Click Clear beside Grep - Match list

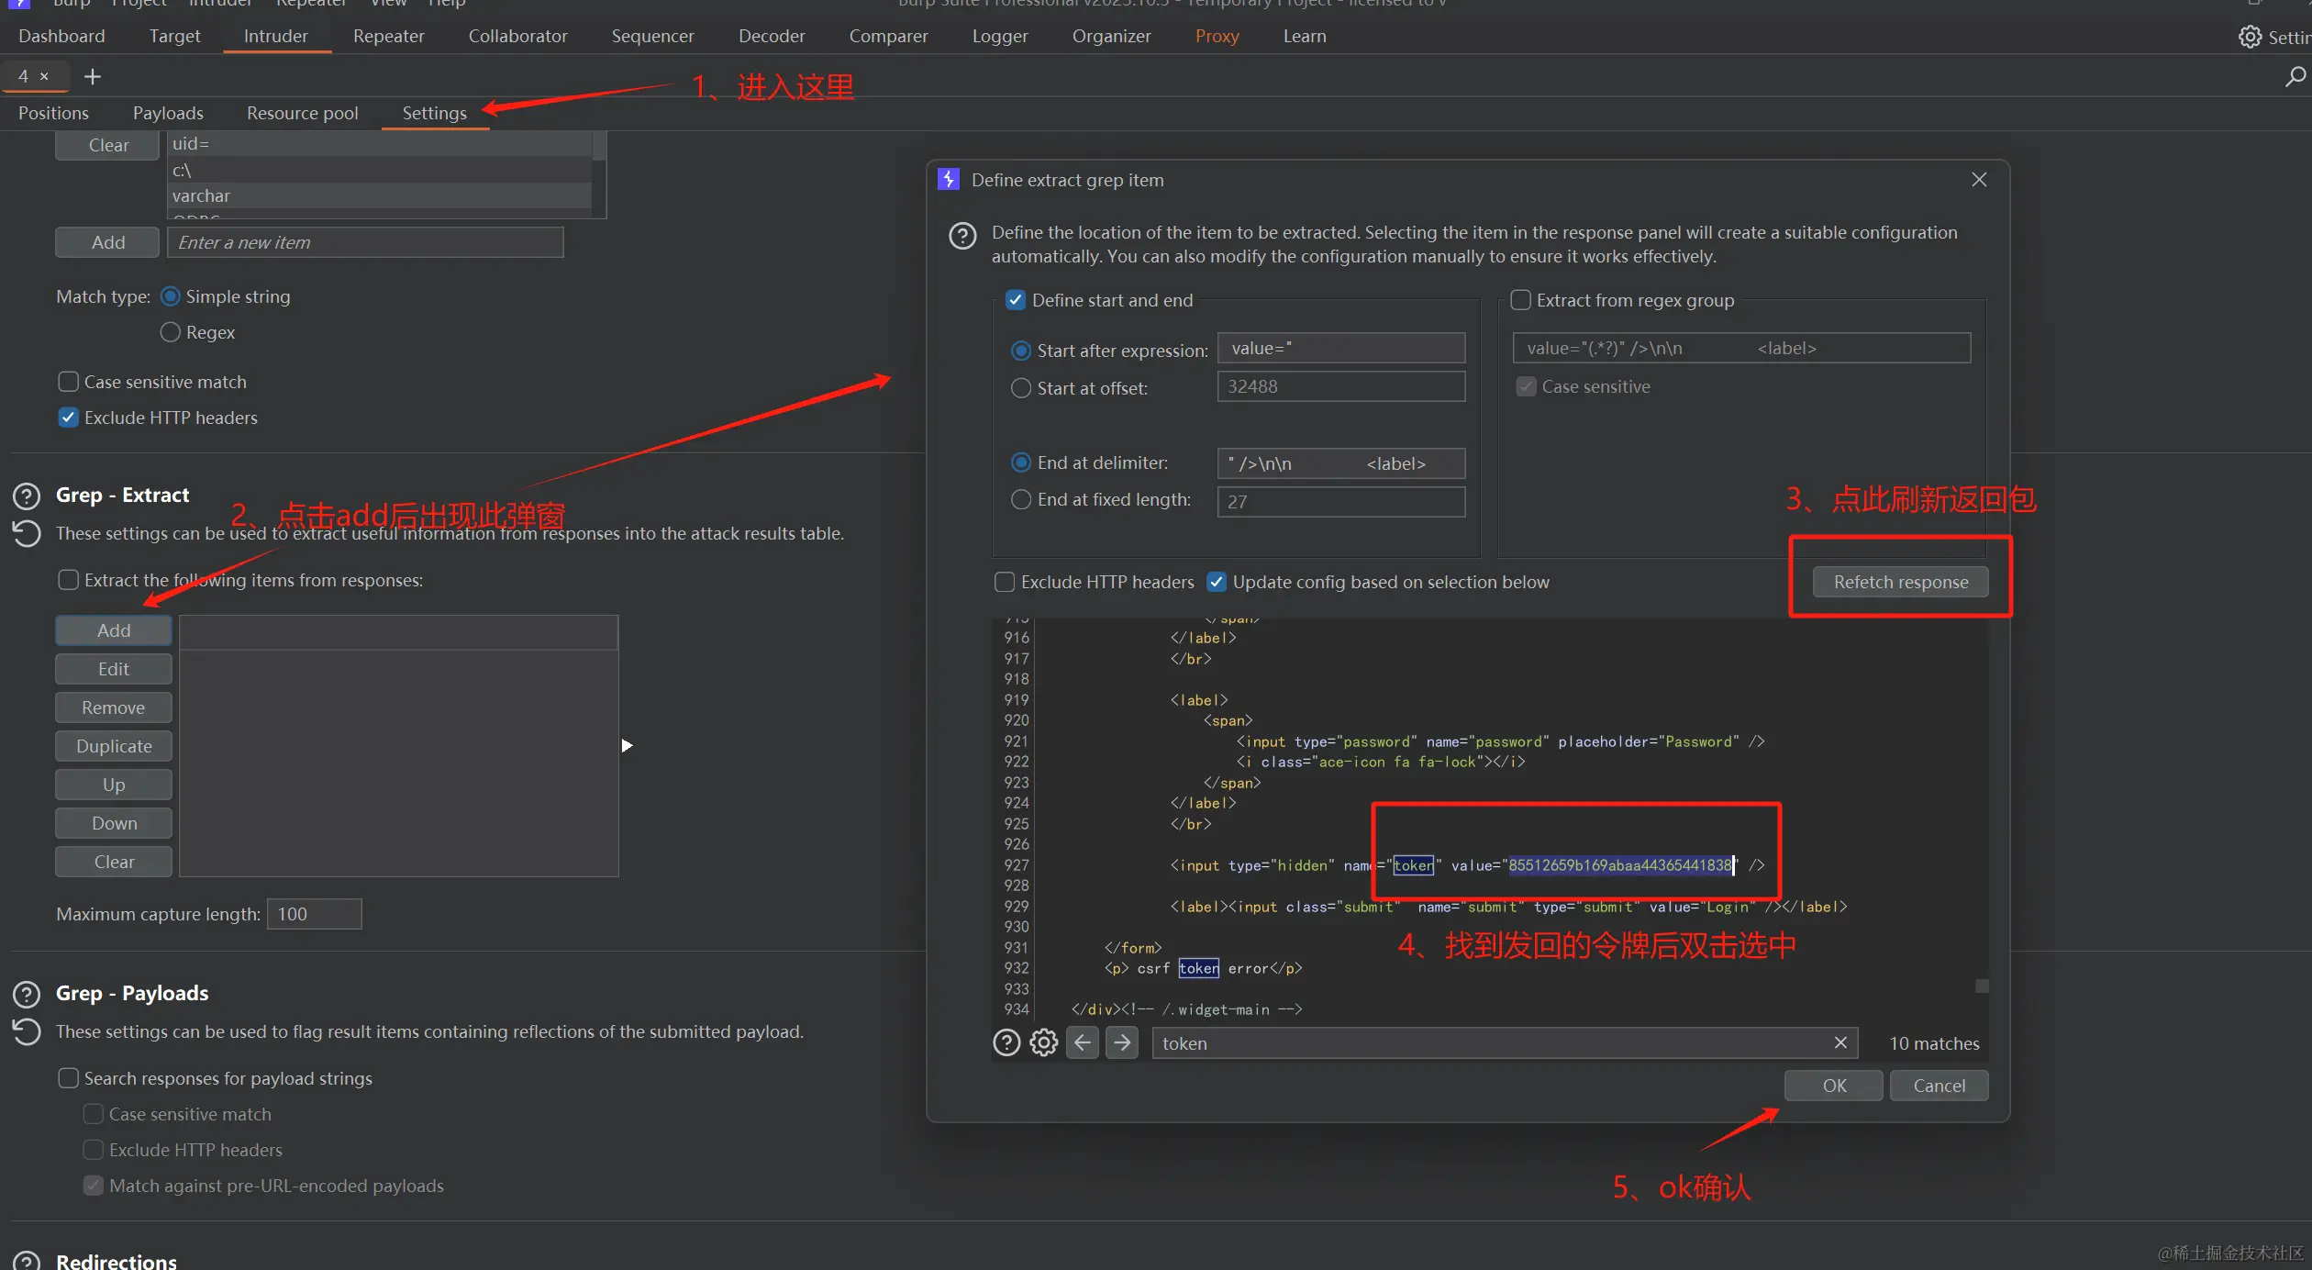click(108, 145)
